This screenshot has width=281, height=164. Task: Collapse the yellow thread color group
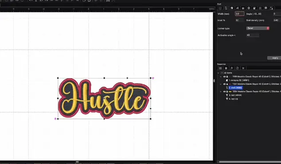[221, 92]
